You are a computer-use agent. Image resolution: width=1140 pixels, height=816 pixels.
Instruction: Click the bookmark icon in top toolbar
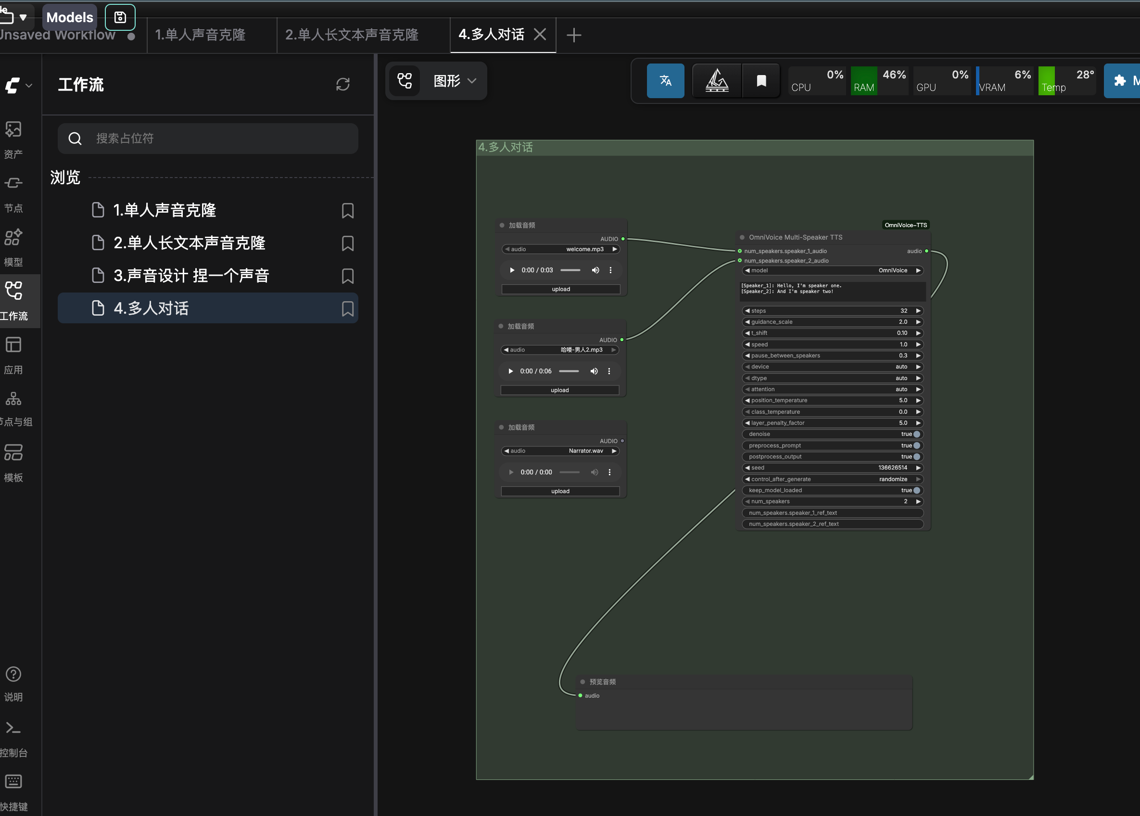[761, 80]
